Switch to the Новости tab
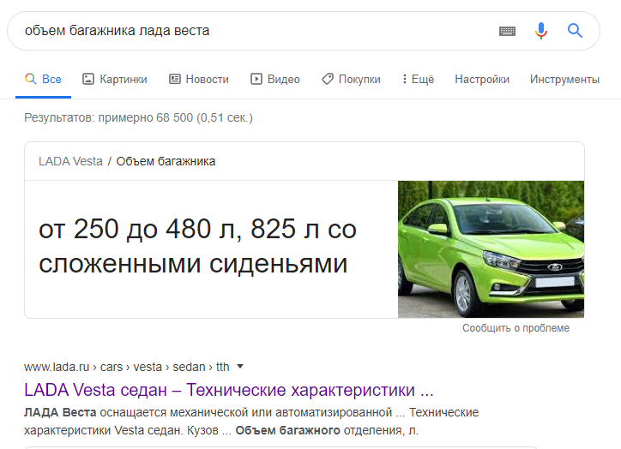This screenshot has width=621, height=449. pos(199,79)
